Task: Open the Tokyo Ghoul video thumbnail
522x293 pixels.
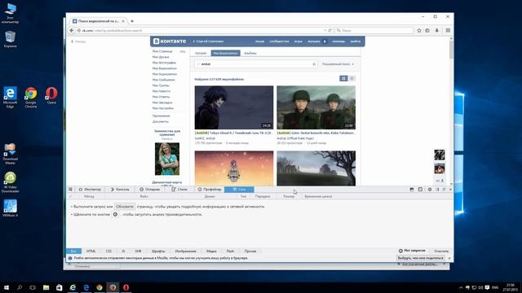Action: (x=234, y=107)
